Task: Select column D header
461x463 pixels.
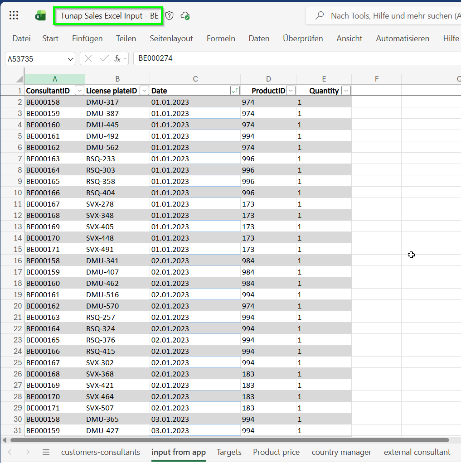Action: 268,79
